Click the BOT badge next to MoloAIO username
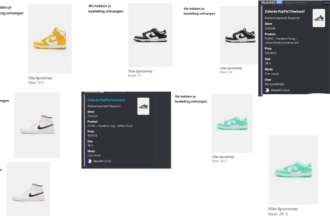Screen dimensions: 330x216 click(279, 2)
